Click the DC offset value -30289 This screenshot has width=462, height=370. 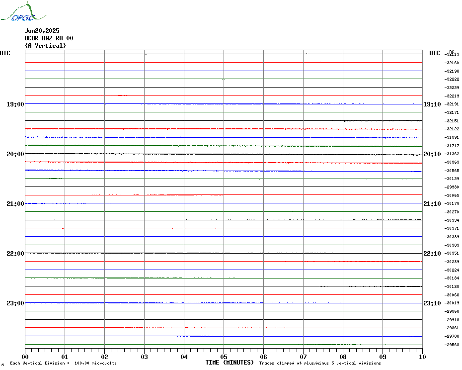click(x=452, y=262)
